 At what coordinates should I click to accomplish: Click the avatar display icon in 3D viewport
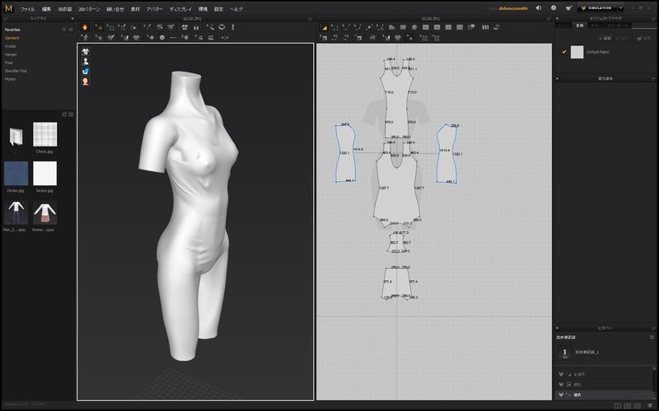tap(85, 61)
